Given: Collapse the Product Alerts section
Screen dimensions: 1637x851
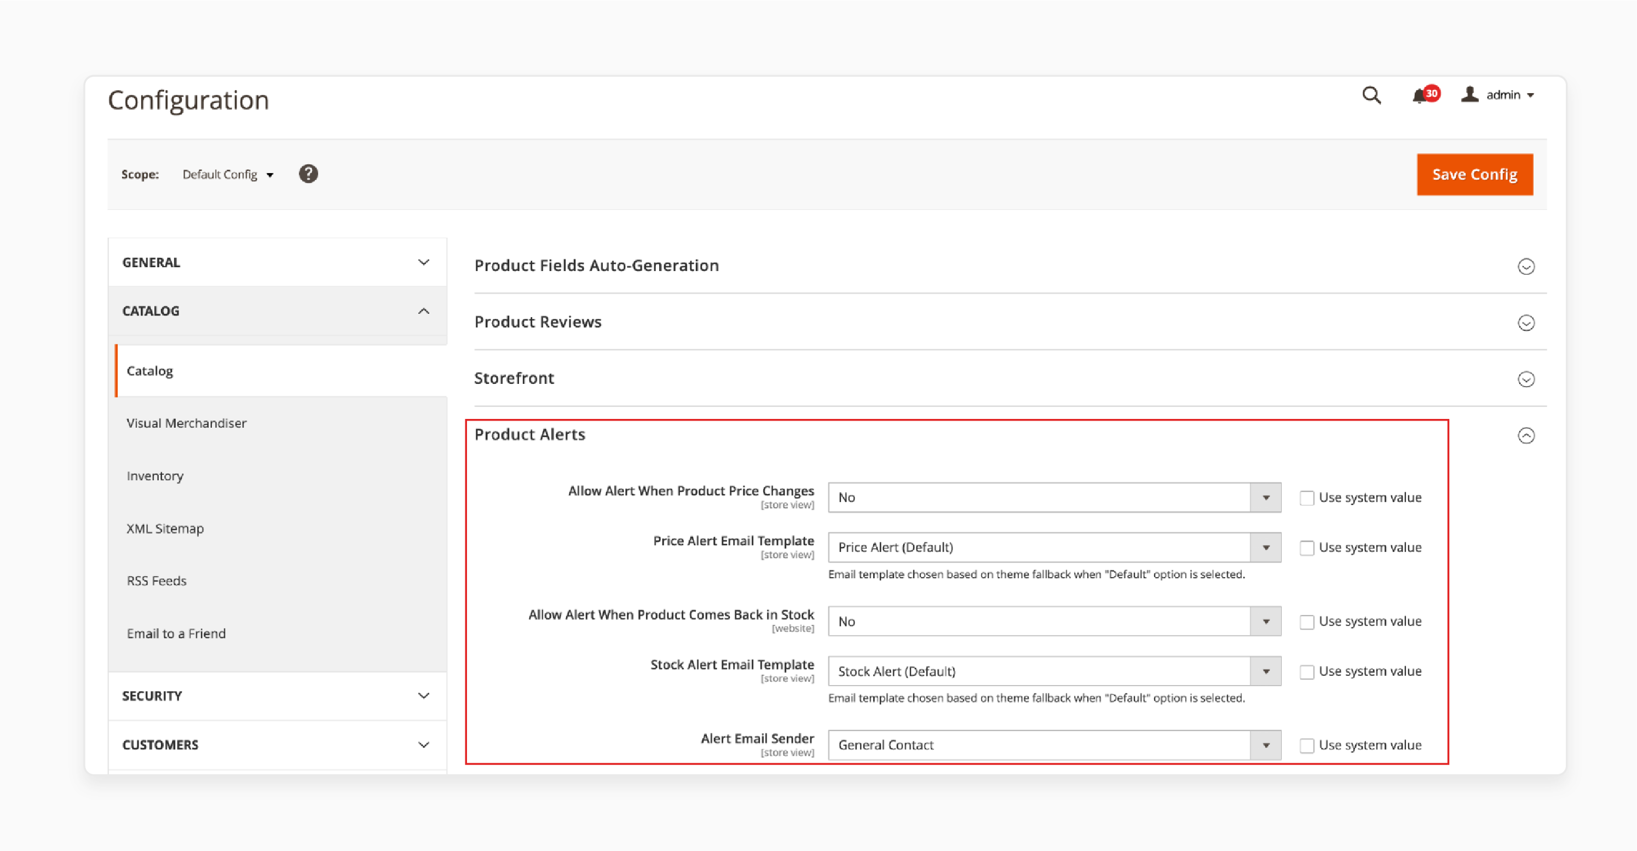Looking at the screenshot, I should coord(1528,435).
